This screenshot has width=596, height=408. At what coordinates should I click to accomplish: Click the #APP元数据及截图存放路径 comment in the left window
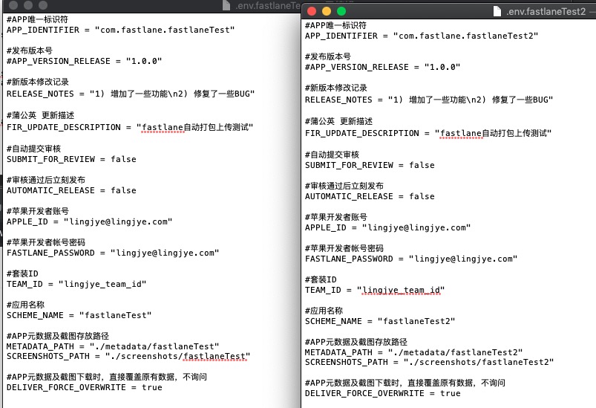(58, 336)
